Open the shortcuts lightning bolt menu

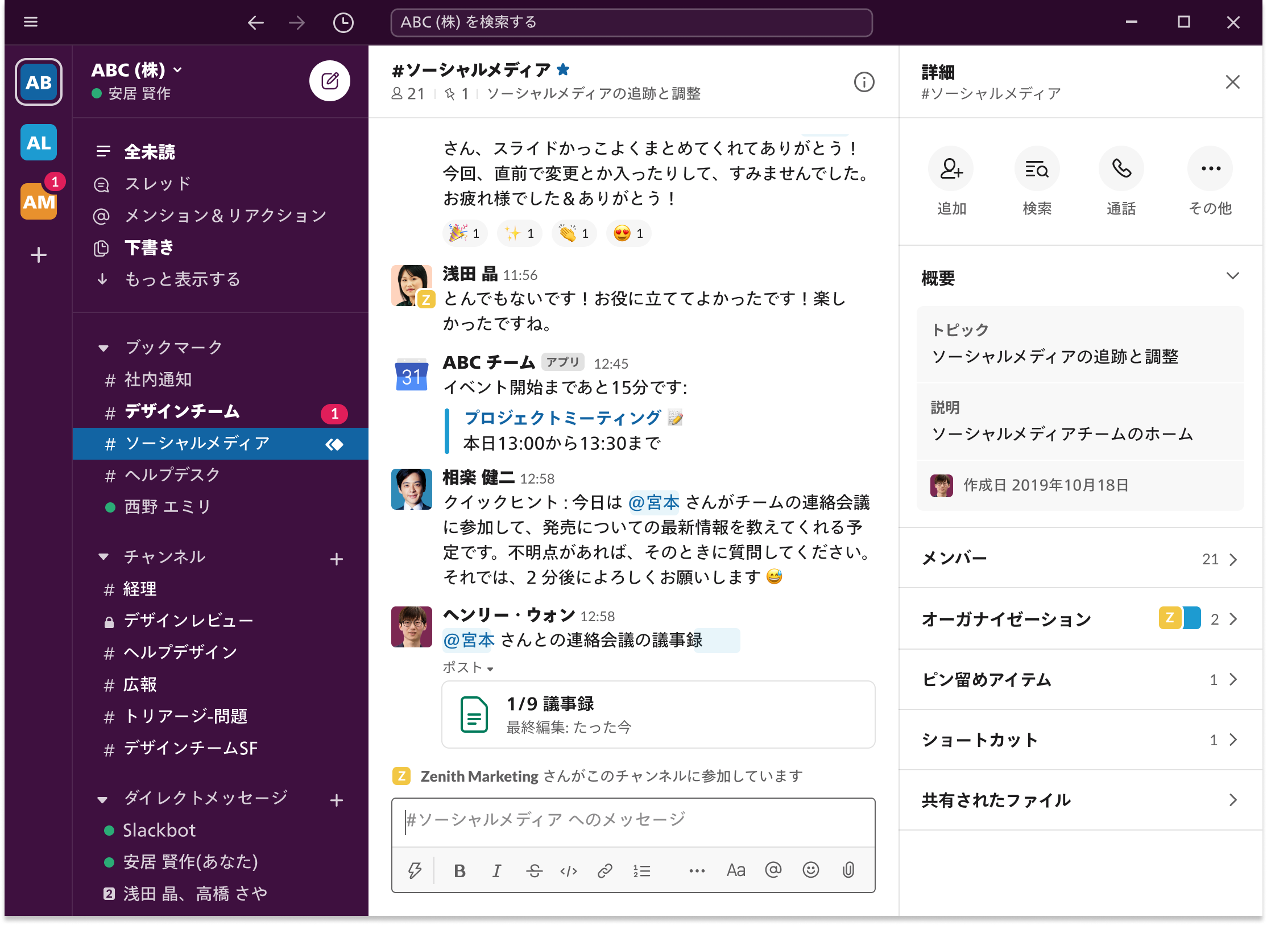pyautogui.click(x=415, y=870)
